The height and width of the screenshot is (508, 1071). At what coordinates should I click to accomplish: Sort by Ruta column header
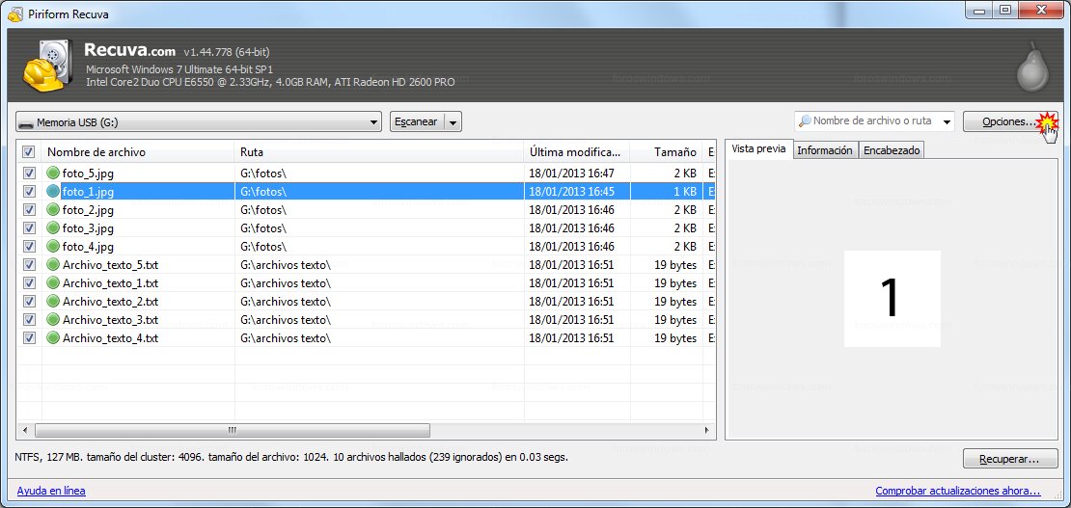379,152
